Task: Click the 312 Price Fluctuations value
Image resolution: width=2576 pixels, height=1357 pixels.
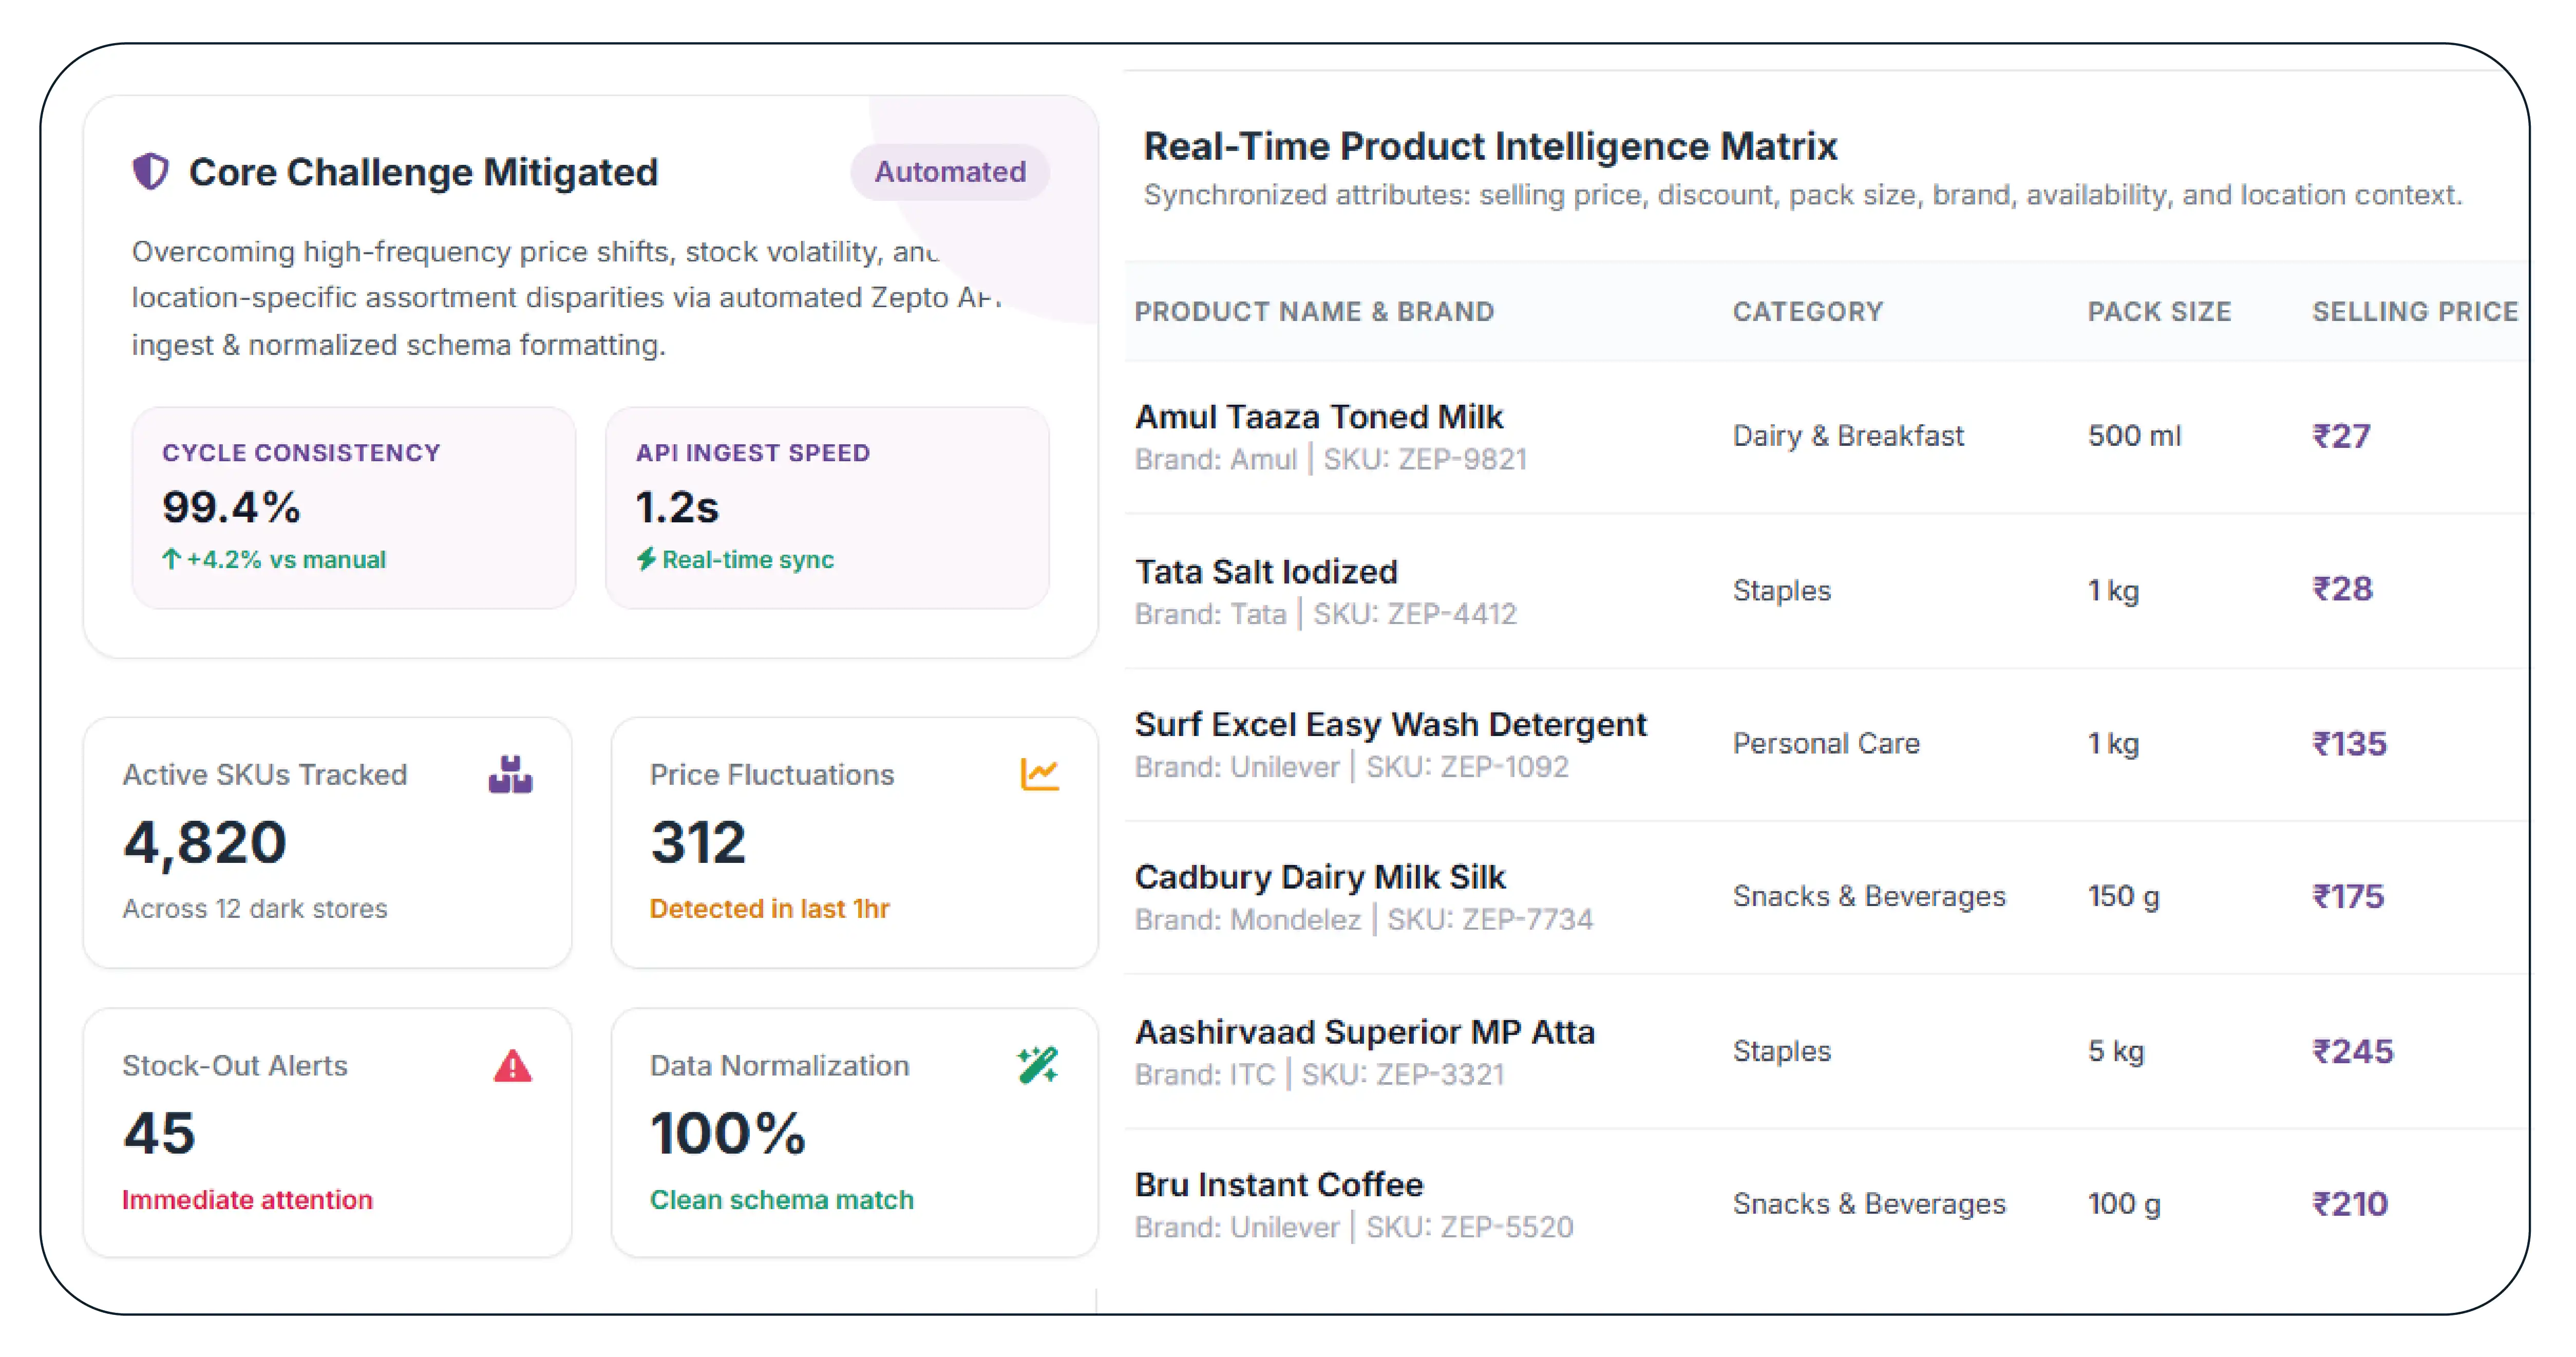Action: [x=698, y=842]
